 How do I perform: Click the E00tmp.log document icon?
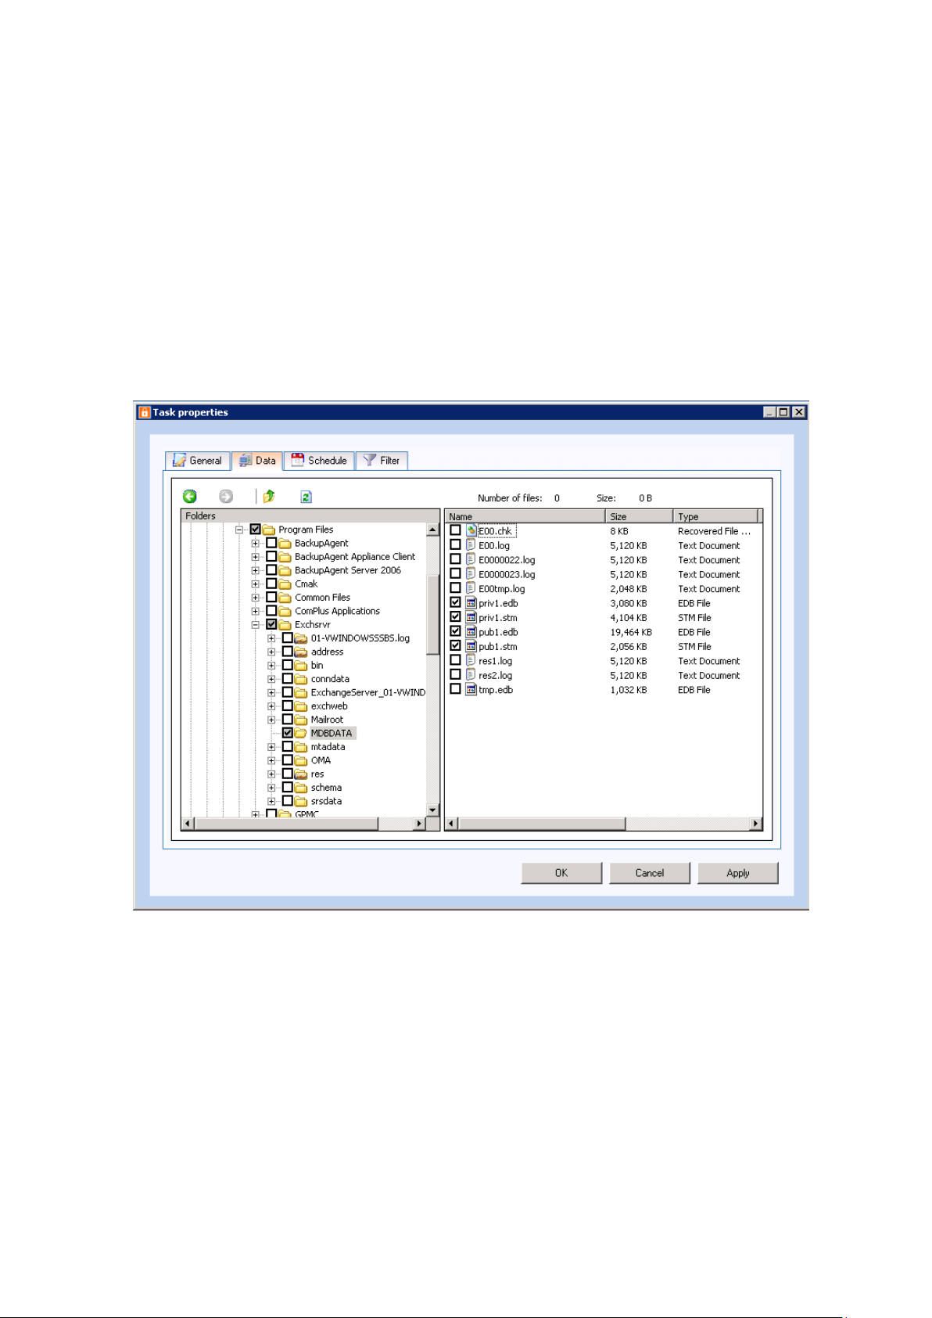point(471,588)
